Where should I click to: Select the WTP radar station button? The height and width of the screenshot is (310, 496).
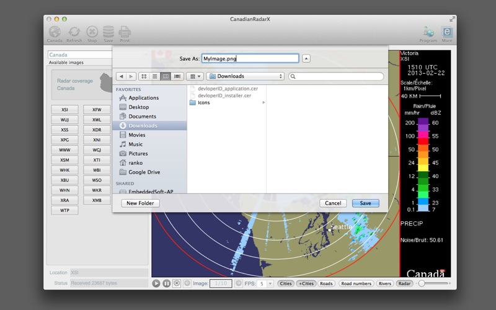pos(64,210)
